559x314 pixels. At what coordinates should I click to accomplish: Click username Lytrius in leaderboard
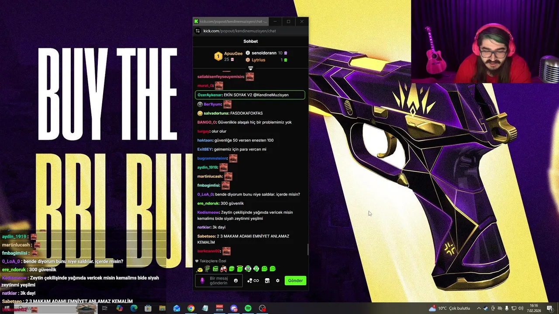259,60
